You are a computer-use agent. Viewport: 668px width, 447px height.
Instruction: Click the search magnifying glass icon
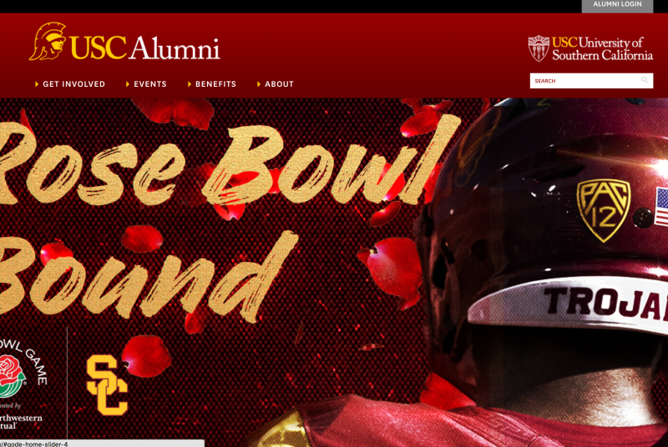click(x=645, y=80)
